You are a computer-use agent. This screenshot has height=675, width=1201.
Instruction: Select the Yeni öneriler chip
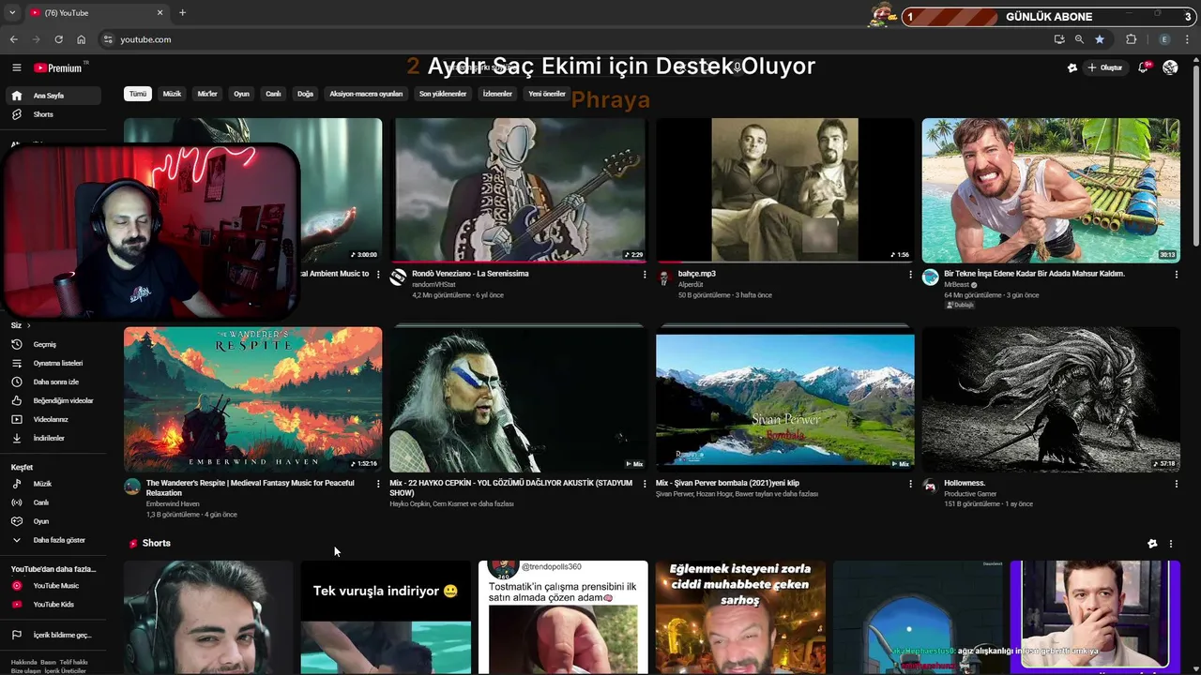click(547, 94)
